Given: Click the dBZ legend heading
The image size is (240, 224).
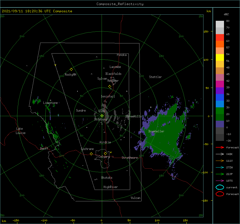Looking at the screenshot, I should (x=226, y=14).
